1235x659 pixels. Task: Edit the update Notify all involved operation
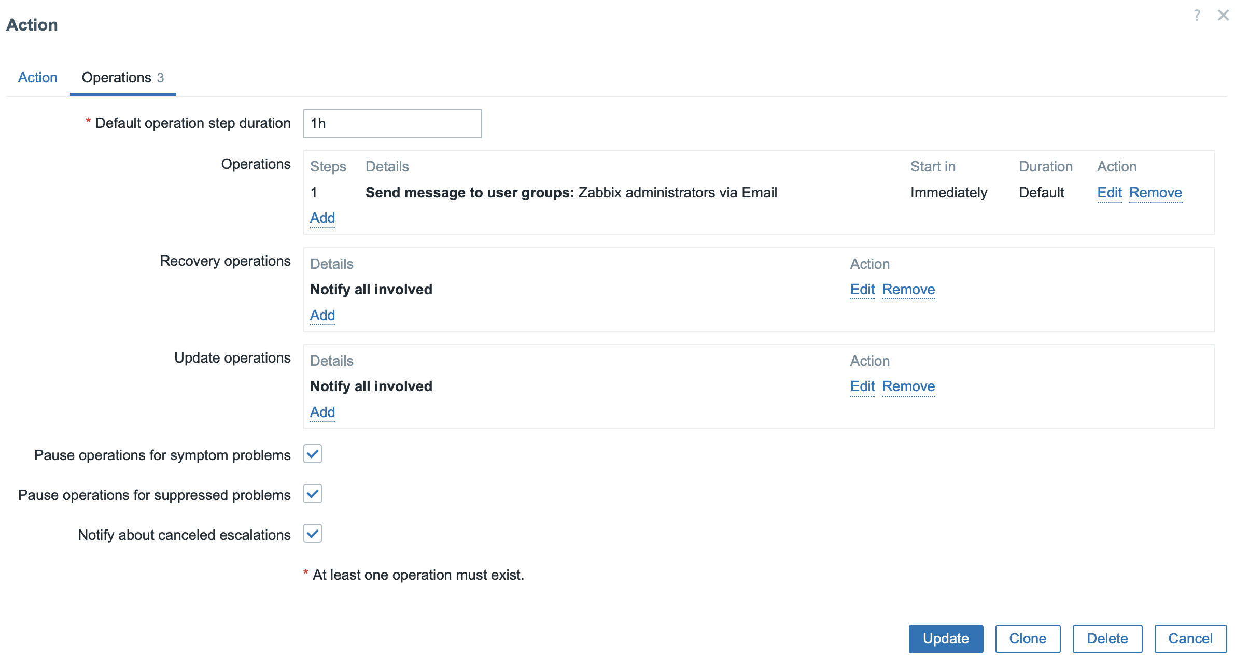[x=862, y=386]
